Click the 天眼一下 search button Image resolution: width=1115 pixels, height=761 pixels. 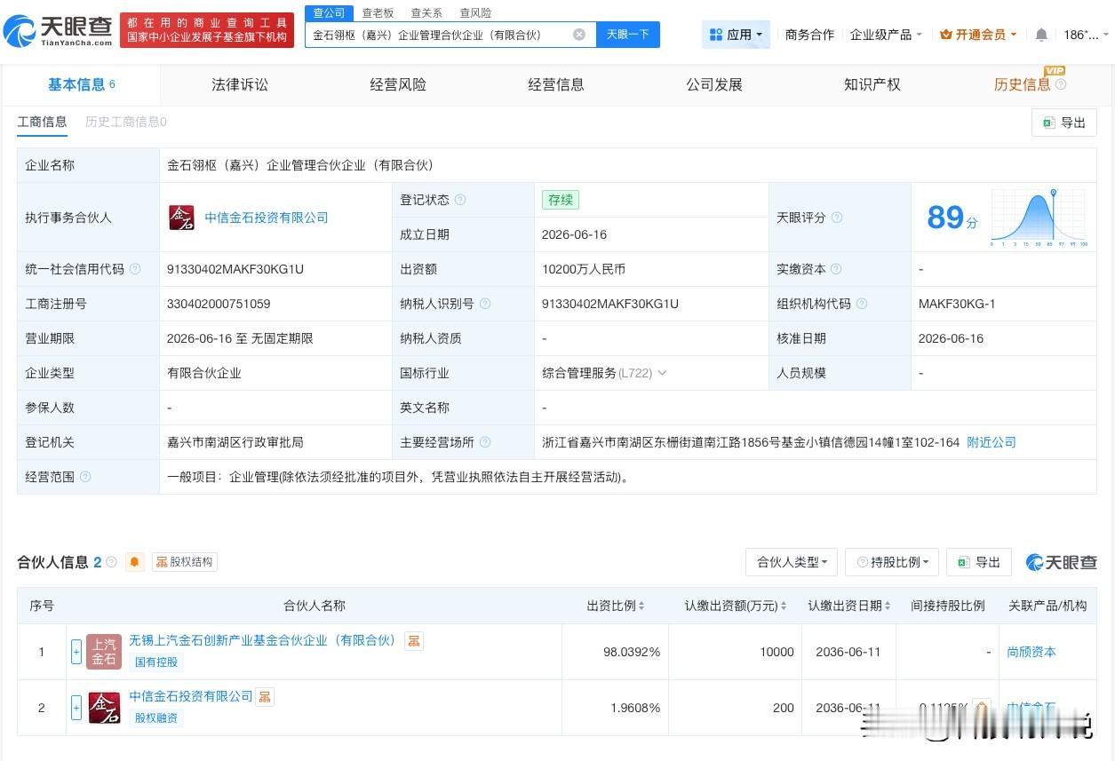(628, 35)
